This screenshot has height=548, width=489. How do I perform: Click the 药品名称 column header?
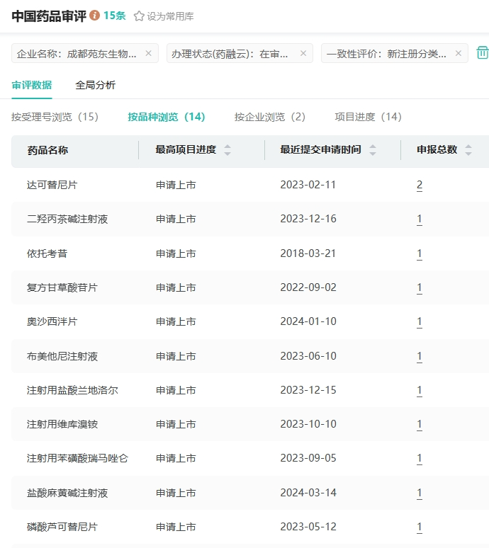coord(47,150)
